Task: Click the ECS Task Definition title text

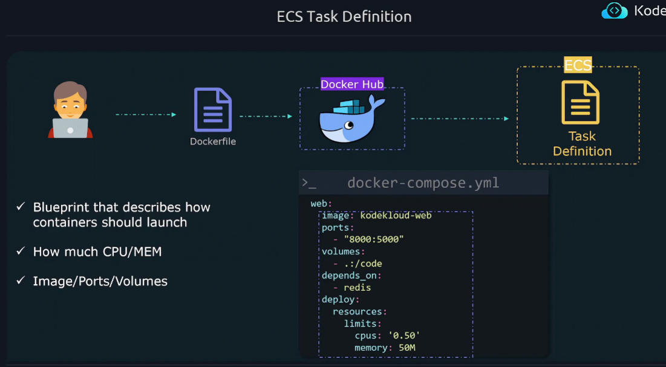Action: click(x=344, y=16)
